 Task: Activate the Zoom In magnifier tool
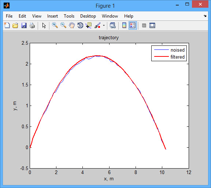click(55, 25)
